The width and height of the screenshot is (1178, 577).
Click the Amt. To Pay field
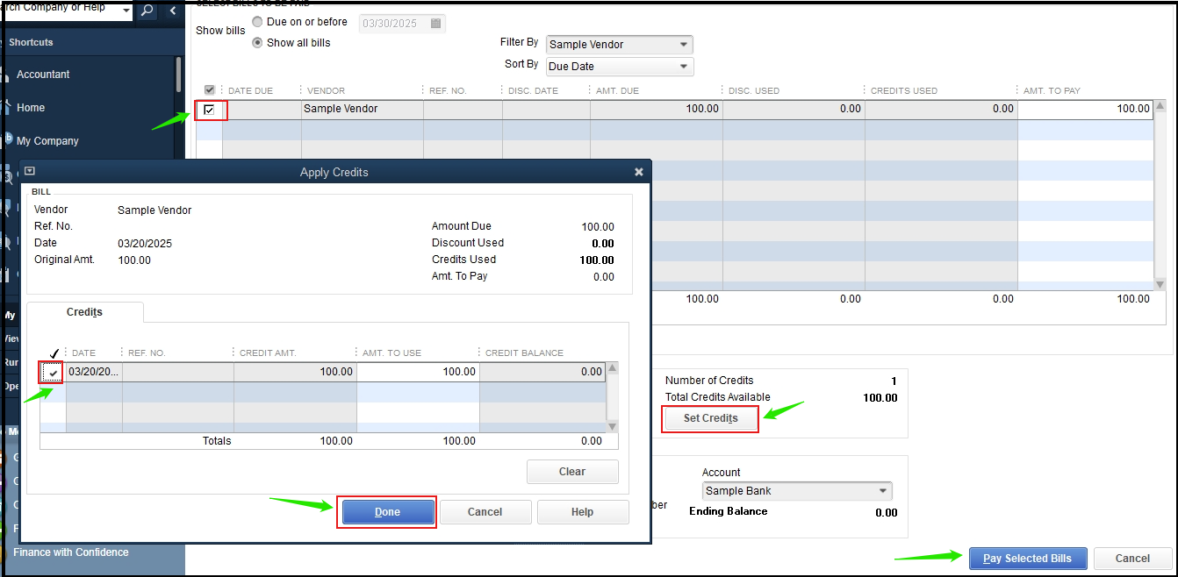pyautogui.click(x=1085, y=110)
